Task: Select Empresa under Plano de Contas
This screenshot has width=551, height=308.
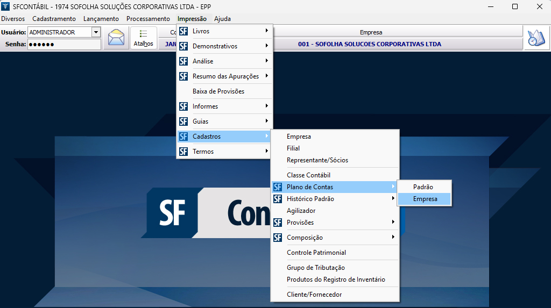Action: (x=425, y=199)
